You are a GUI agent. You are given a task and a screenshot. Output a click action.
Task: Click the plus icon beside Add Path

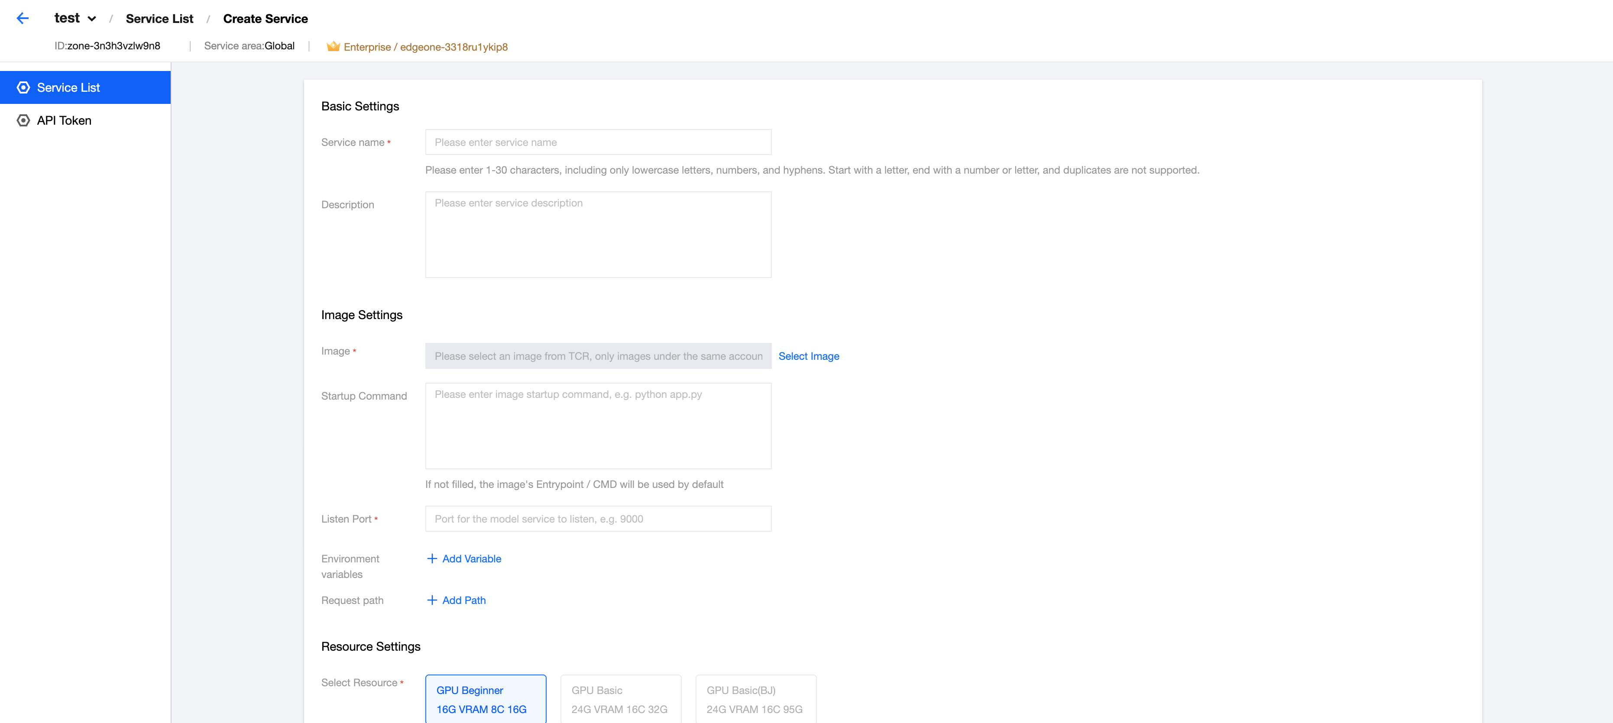point(431,600)
